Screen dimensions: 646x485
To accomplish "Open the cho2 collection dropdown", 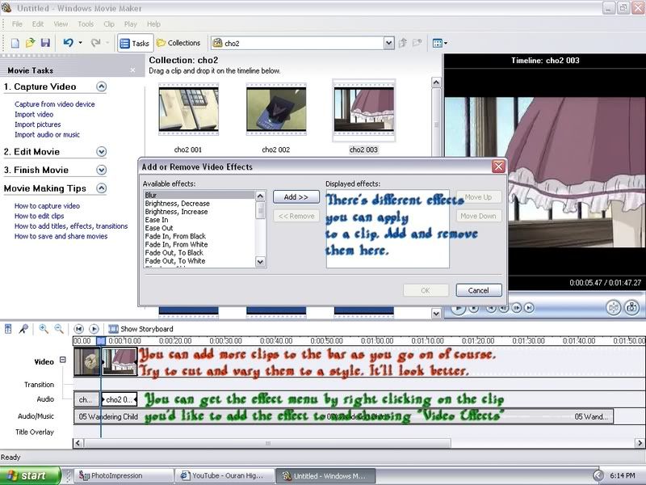I will click(388, 43).
